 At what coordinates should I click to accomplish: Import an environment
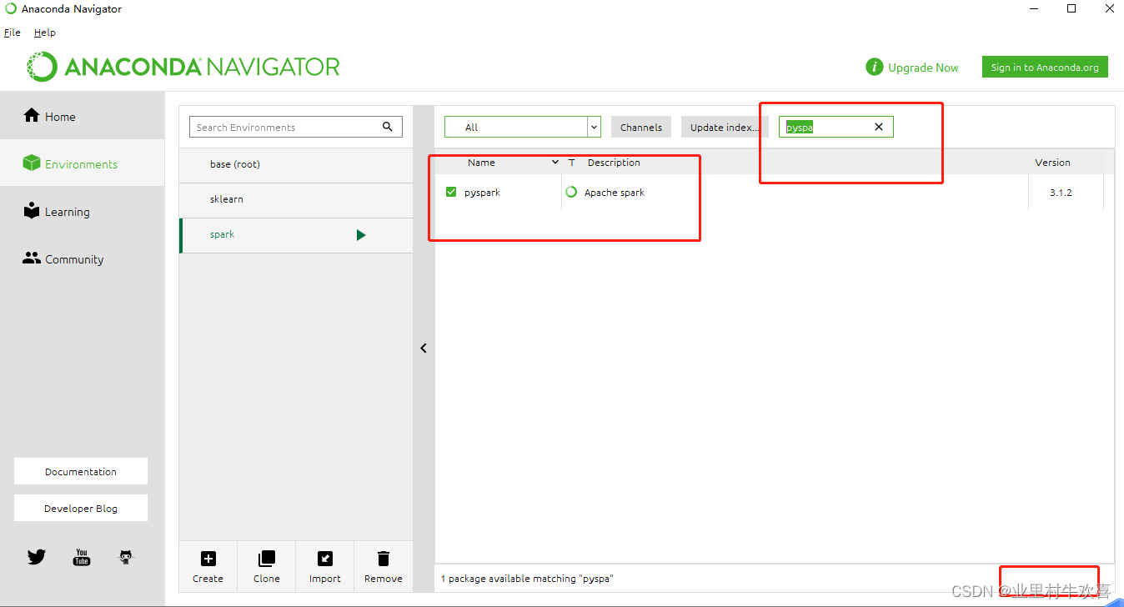click(x=325, y=567)
